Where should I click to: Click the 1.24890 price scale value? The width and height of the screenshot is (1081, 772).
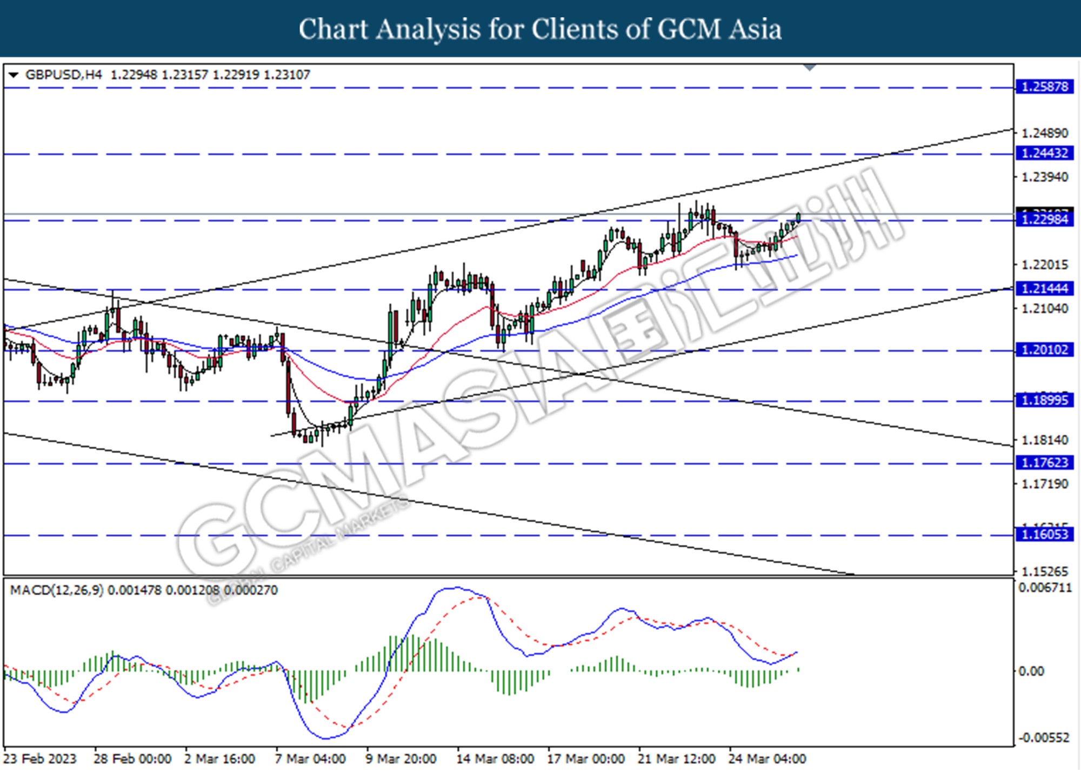pos(1045,133)
